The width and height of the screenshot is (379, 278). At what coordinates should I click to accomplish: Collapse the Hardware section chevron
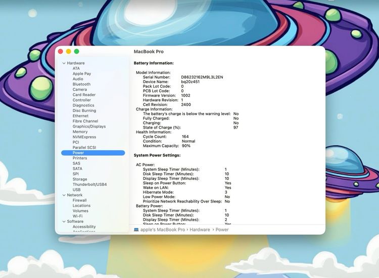click(64, 63)
